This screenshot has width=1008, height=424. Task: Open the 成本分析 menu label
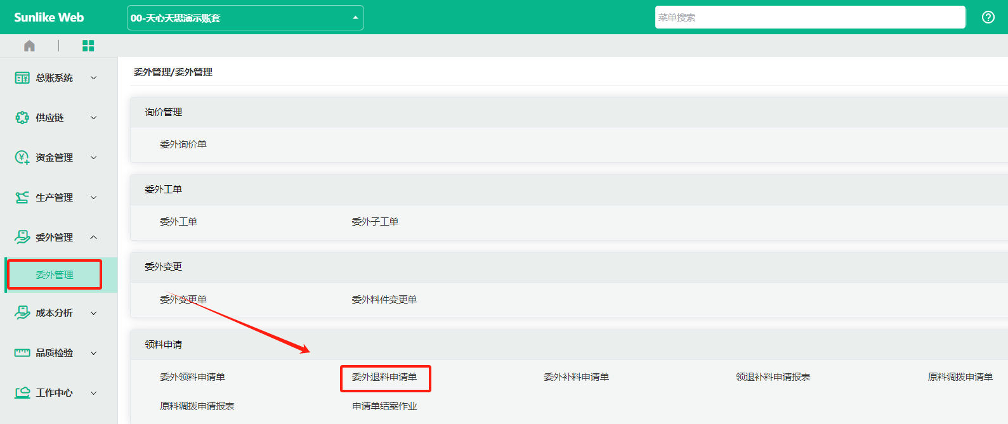click(x=55, y=313)
